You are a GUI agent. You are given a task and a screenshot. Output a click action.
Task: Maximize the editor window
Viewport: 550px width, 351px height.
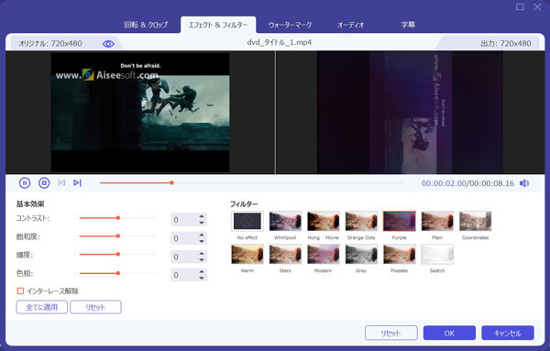tap(520, 6)
